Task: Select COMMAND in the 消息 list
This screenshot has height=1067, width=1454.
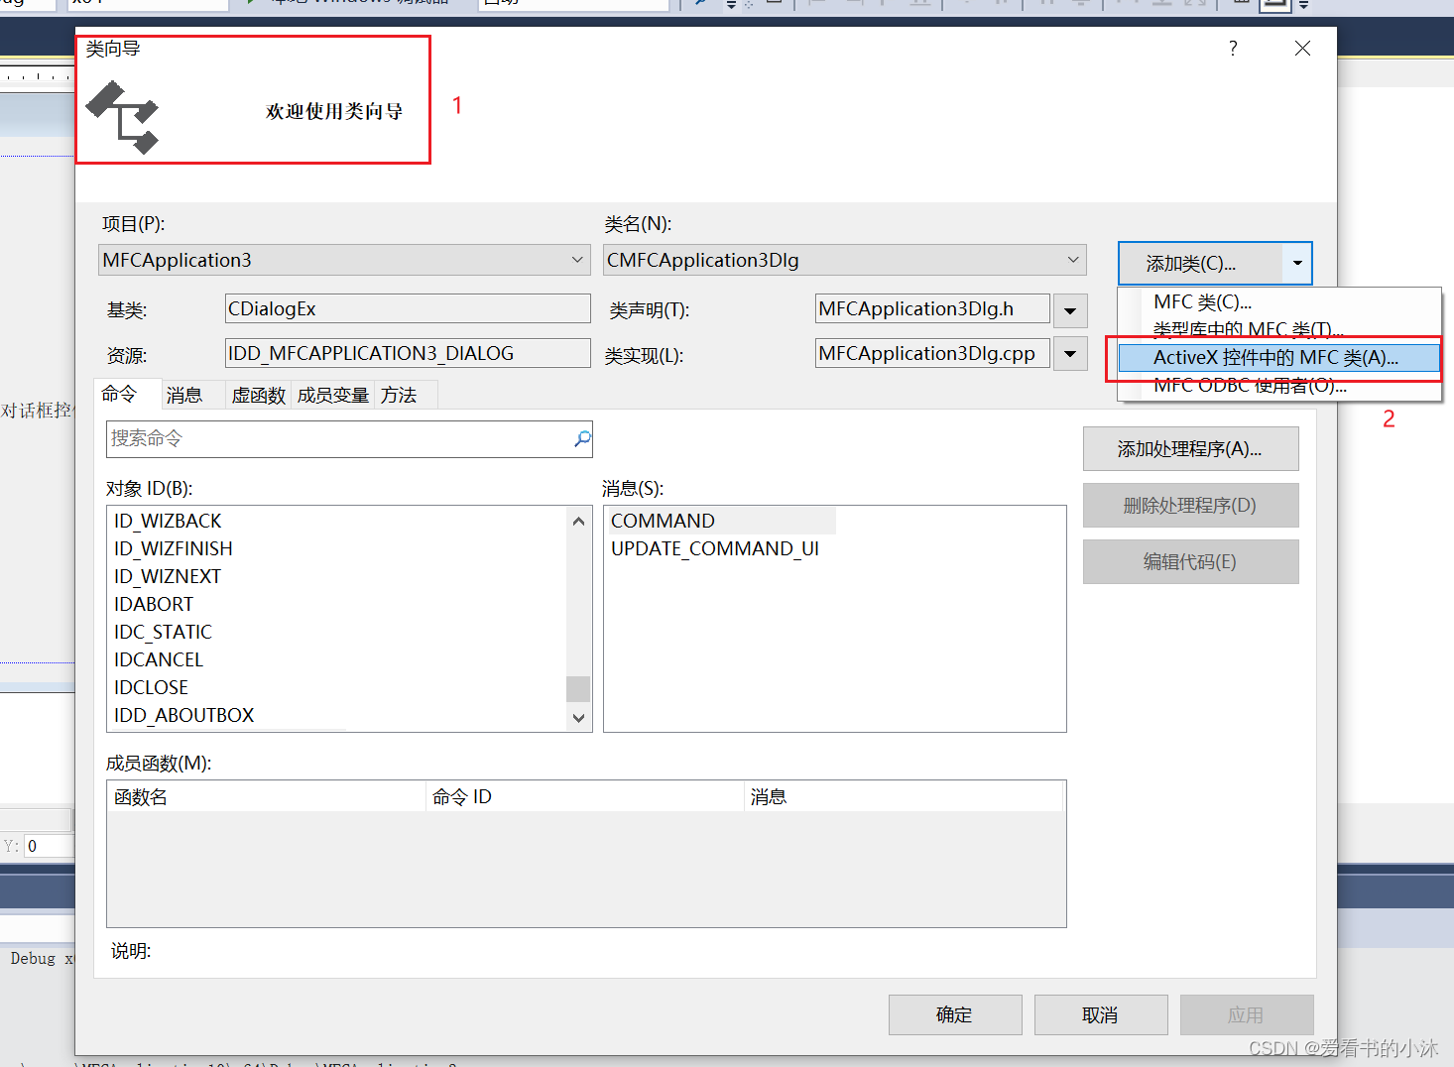Action: (721, 521)
